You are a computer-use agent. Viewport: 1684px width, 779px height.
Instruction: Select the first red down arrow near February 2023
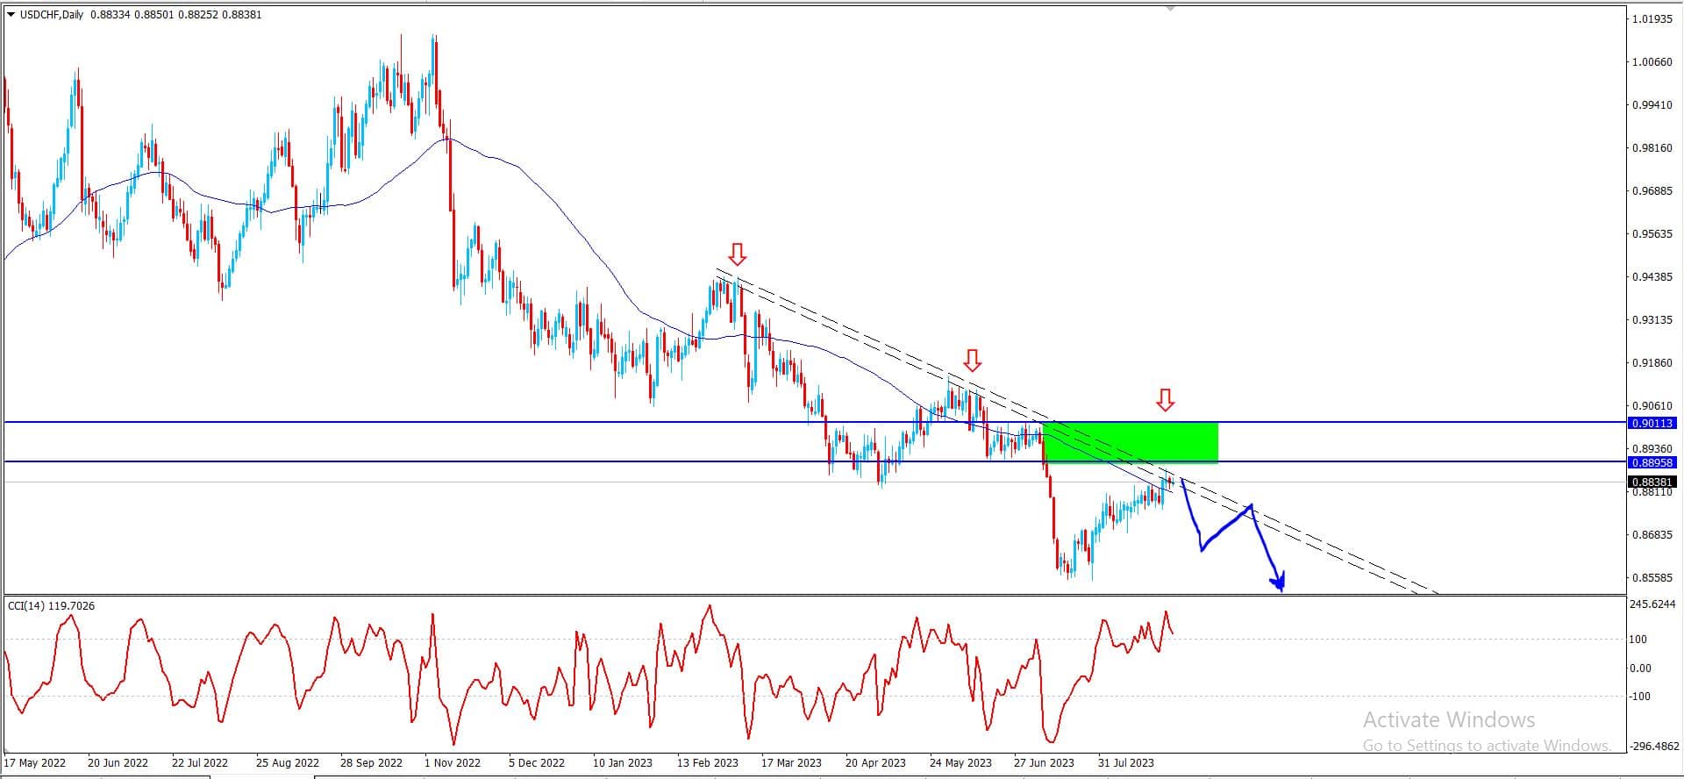tap(738, 254)
